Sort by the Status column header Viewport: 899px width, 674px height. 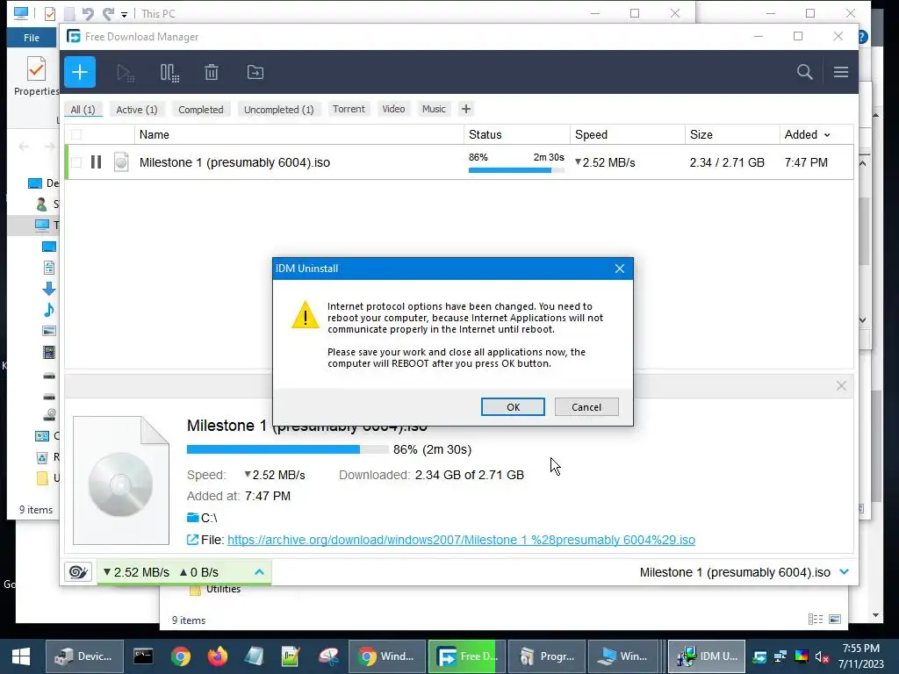click(516, 134)
